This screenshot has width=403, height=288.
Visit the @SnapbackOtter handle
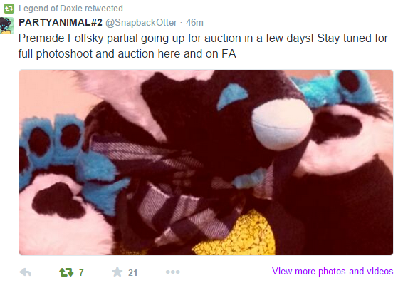(141, 22)
